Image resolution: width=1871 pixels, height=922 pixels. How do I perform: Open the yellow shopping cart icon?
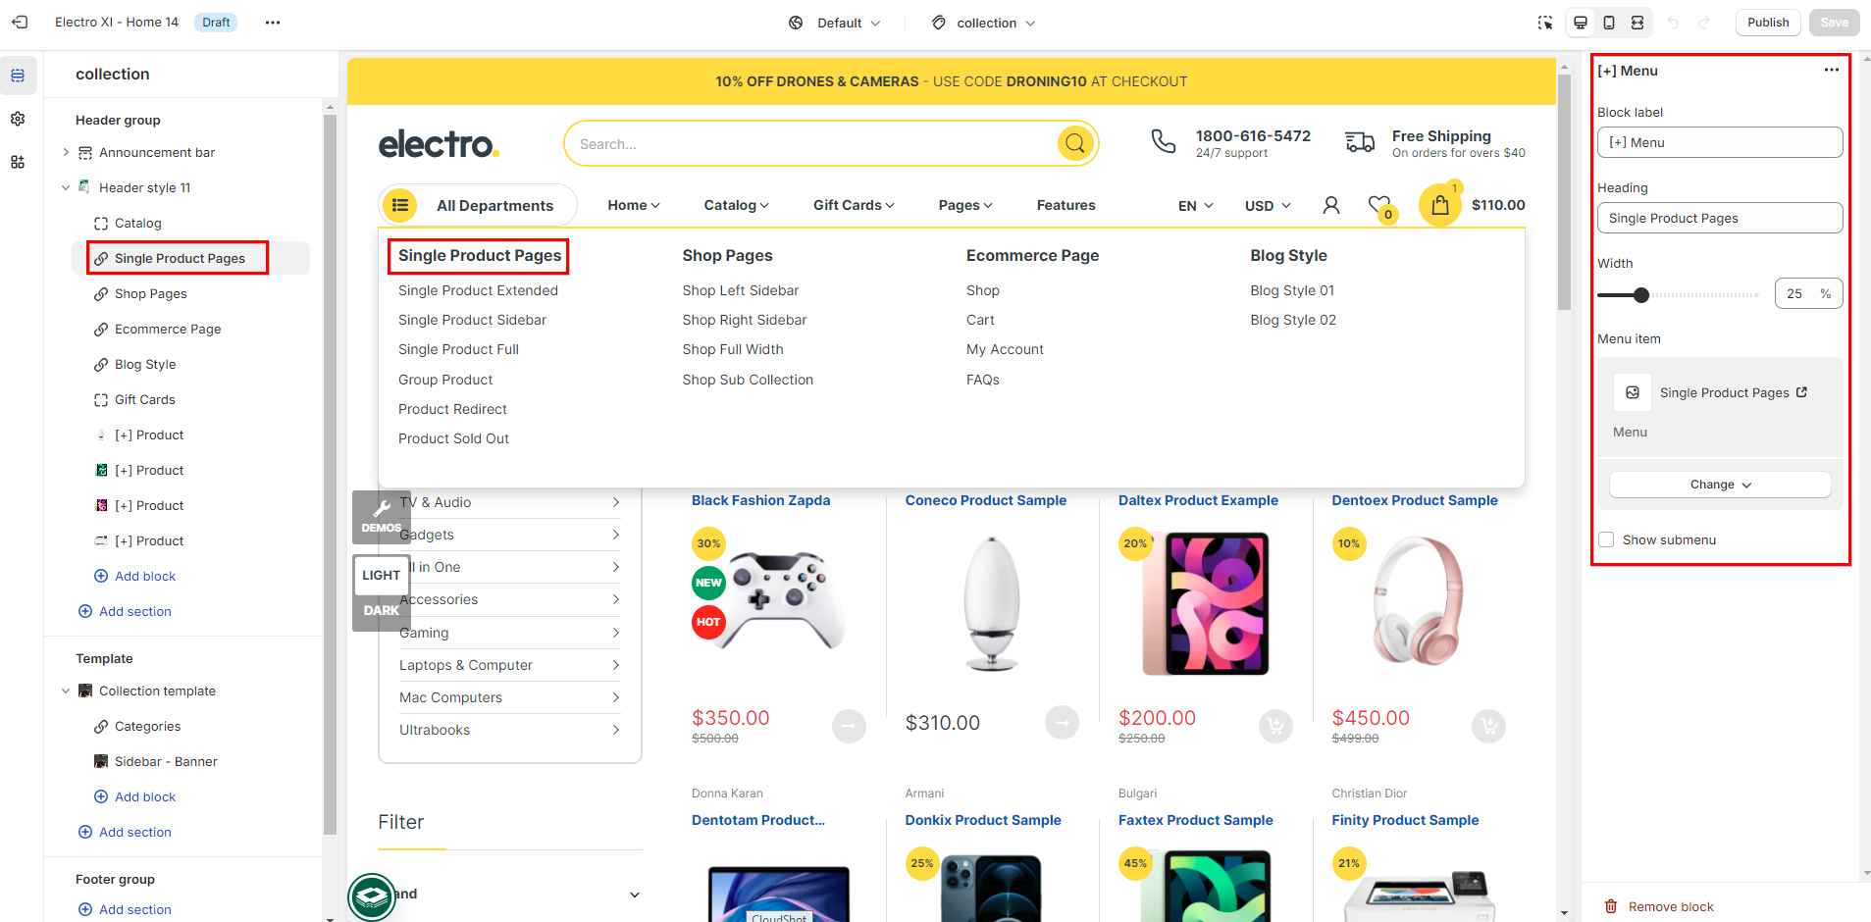click(x=1439, y=205)
